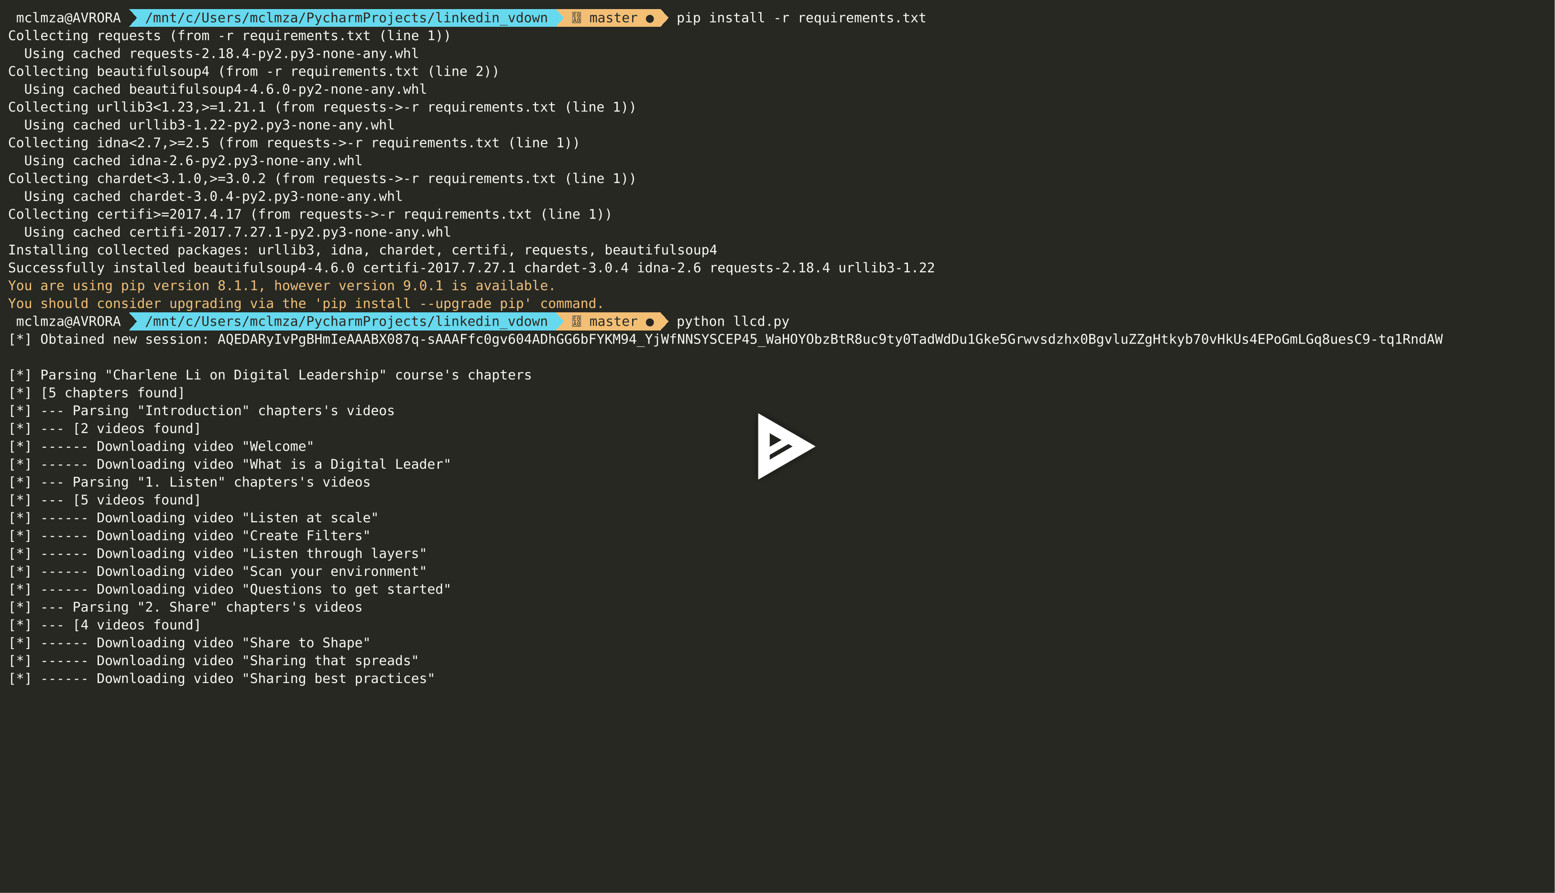Click the "Listen at scale" download line
Screen dimensions: 1555x893
pos(193,518)
